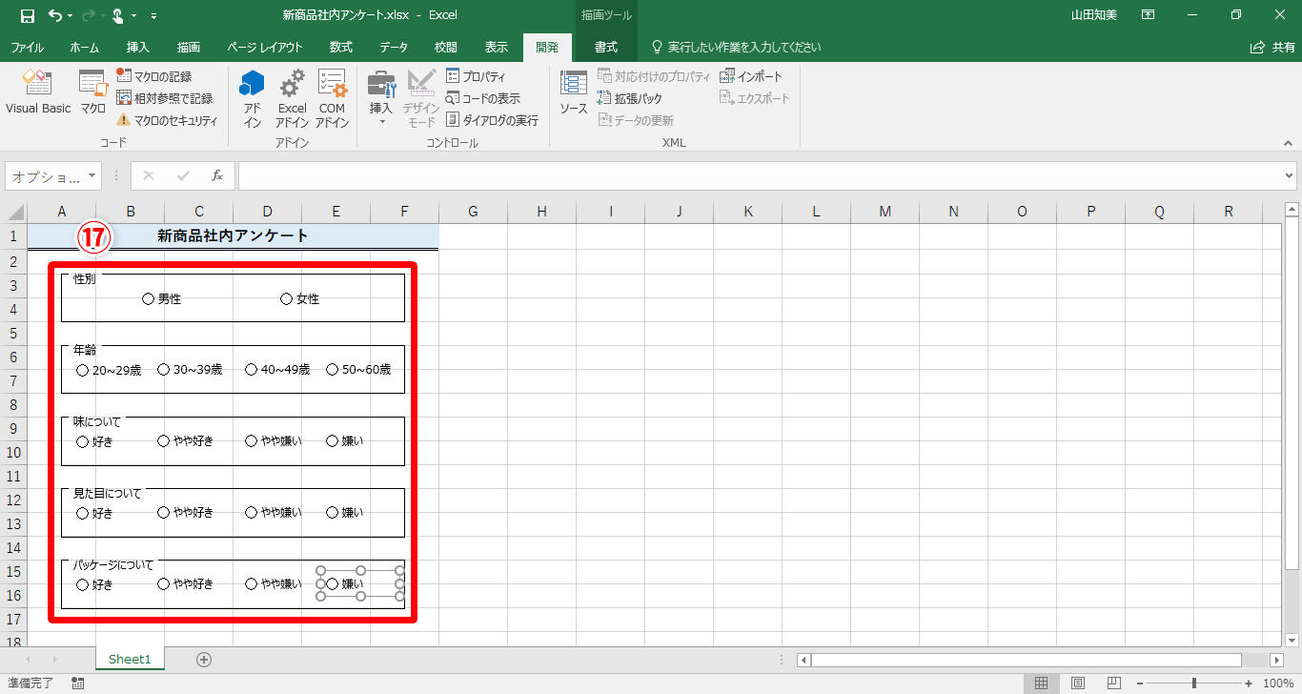
Task: Switch to the ホーム tab
Action: point(85,47)
